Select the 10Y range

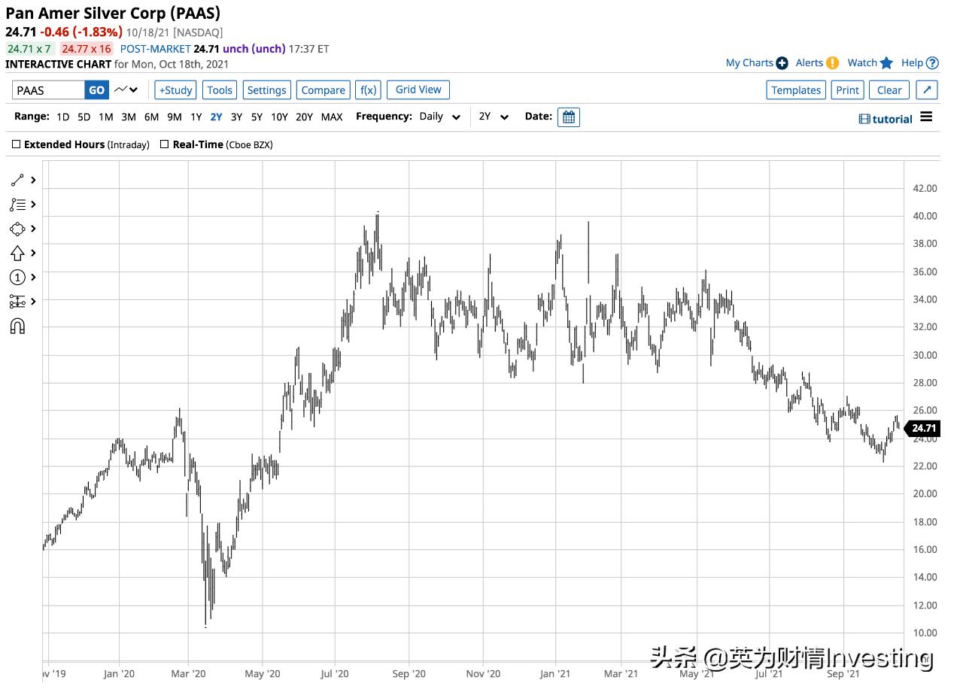coord(279,117)
